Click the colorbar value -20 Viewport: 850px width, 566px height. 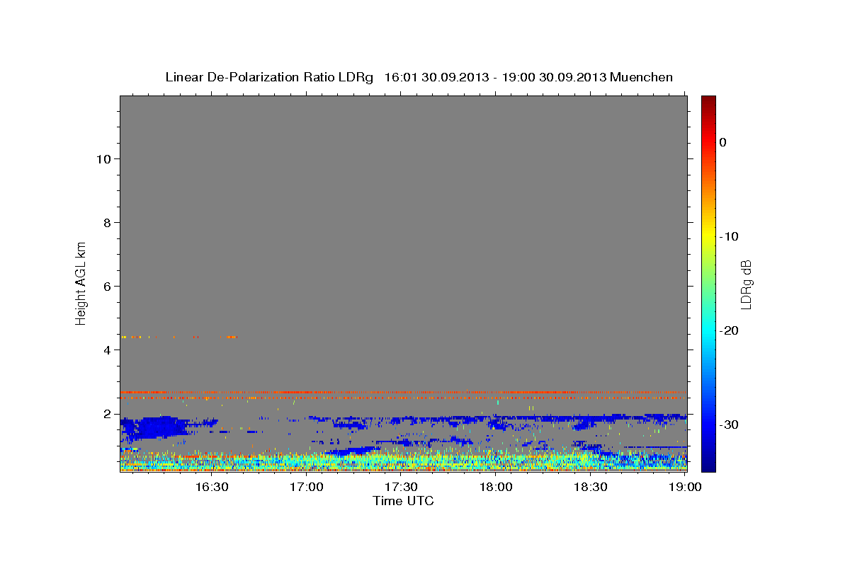click(x=730, y=330)
